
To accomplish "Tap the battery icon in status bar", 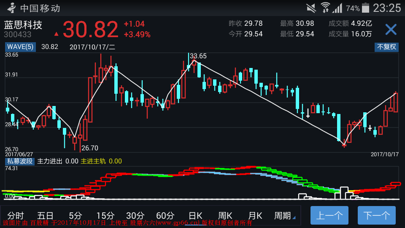I will 365,8.
